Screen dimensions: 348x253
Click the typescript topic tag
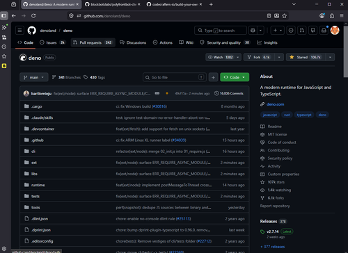(x=304, y=115)
